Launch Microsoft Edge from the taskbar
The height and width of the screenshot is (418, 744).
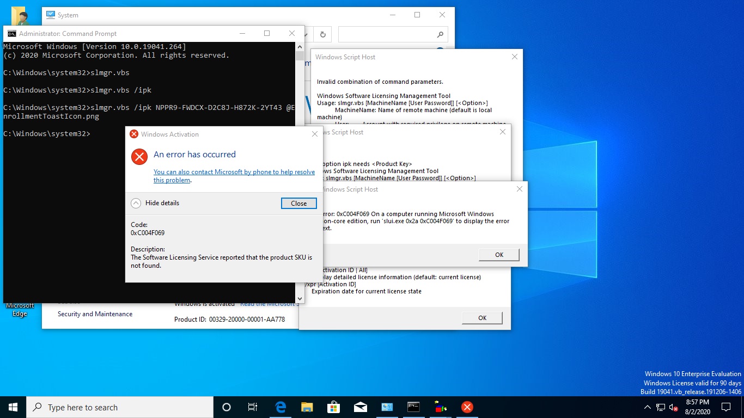click(x=280, y=407)
